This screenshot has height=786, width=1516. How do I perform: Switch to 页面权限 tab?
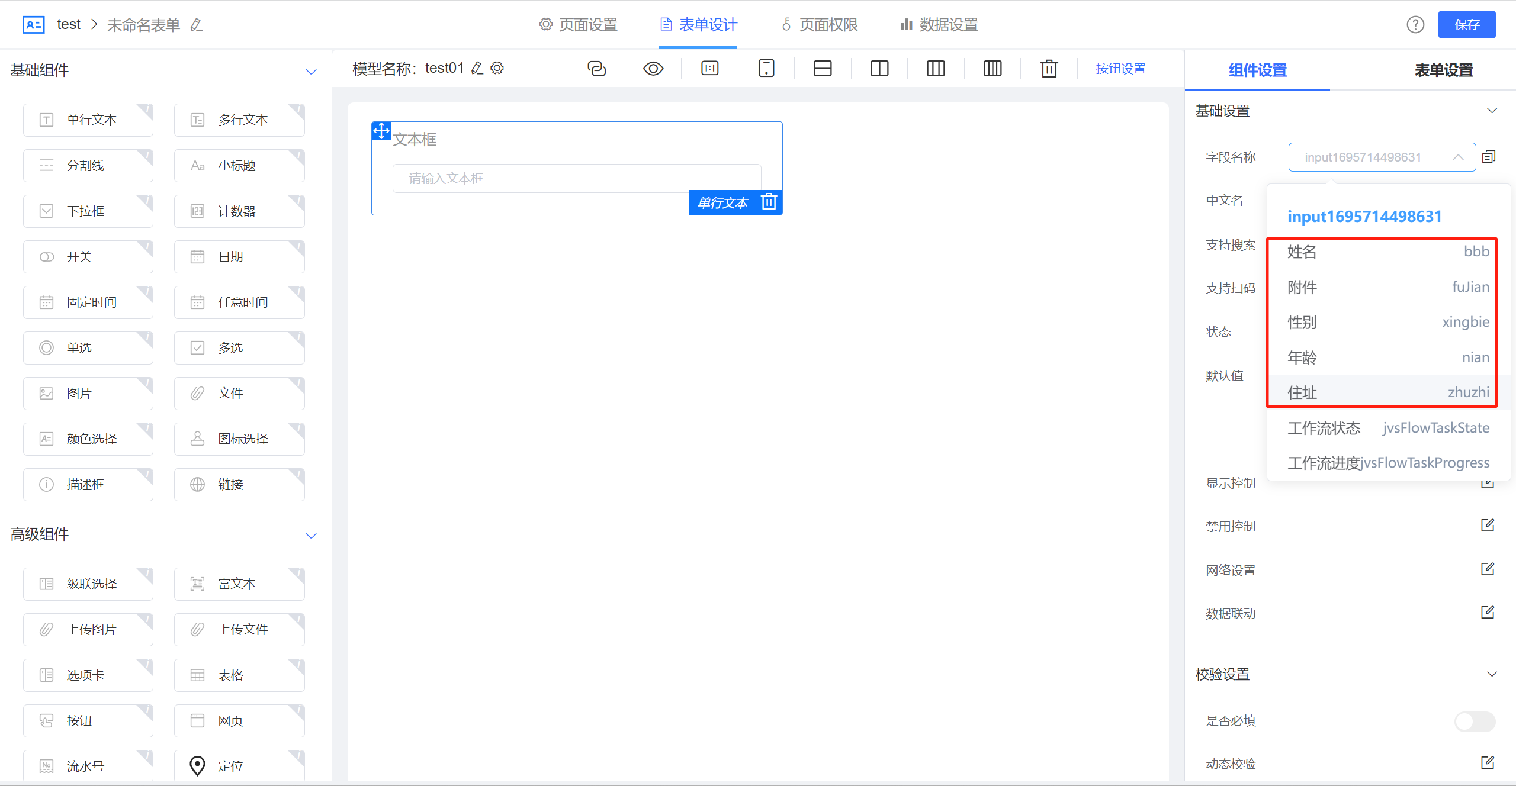click(x=820, y=25)
